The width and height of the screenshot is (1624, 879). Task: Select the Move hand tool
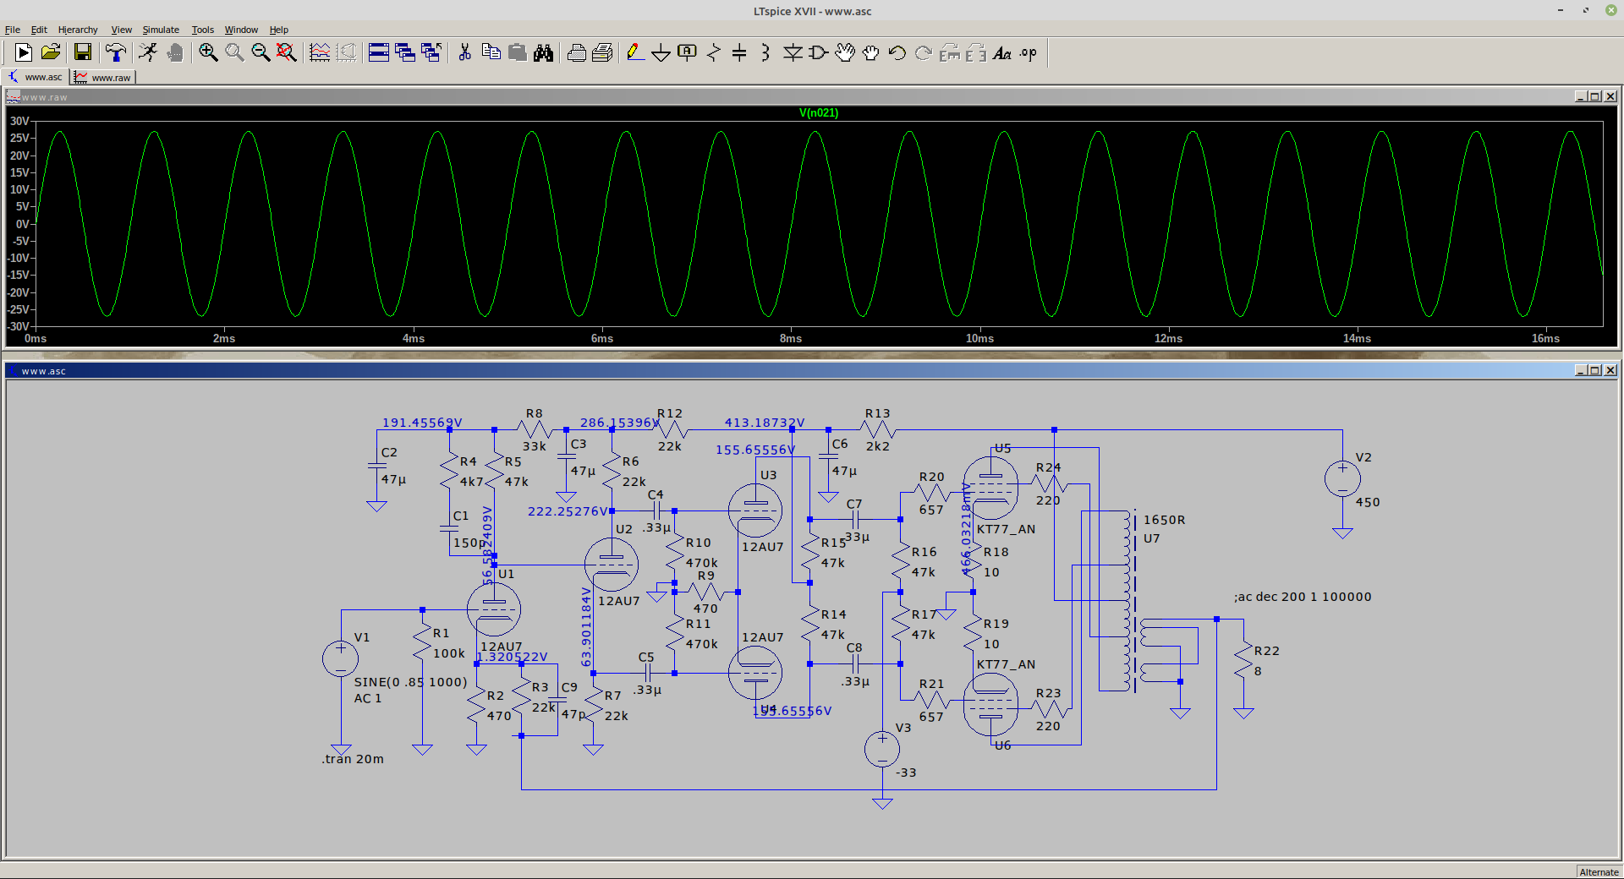[x=845, y=52]
